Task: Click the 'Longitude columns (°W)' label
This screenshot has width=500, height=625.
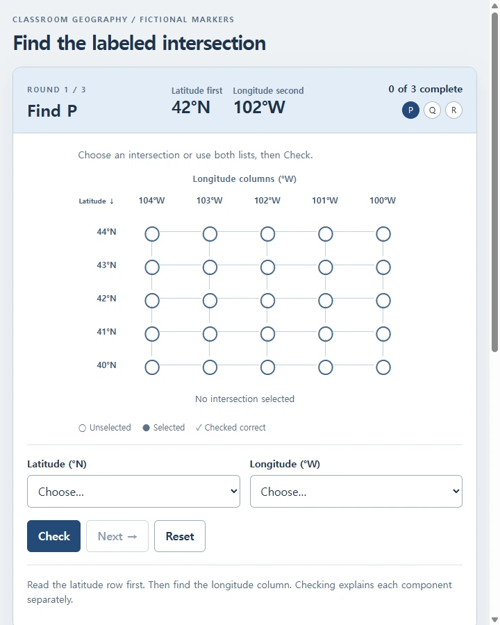Action: coord(245,179)
